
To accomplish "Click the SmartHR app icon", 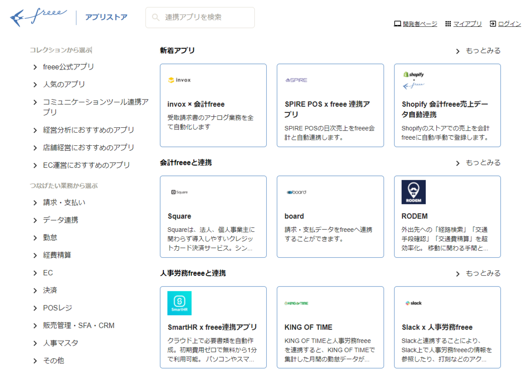I will coord(179,303).
